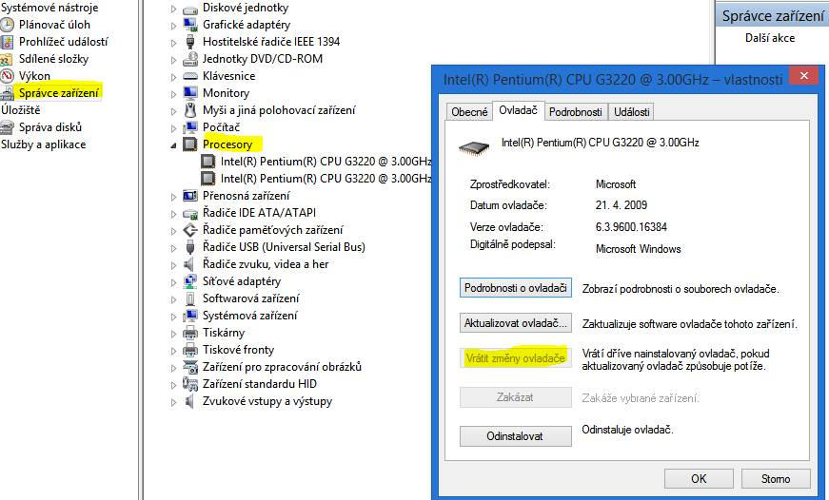The image size is (829, 500).
Task: Click the Síťové adaptéry network icon
Action: tap(190, 281)
